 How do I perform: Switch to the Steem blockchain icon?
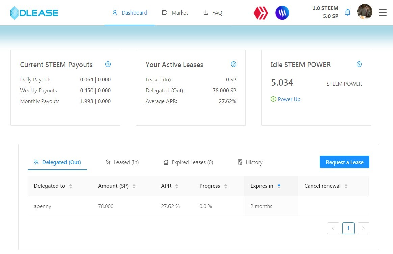(x=282, y=13)
